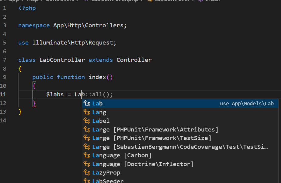
Task: Click the 'use App\Models\Lab' import hint
Action: 247,104
